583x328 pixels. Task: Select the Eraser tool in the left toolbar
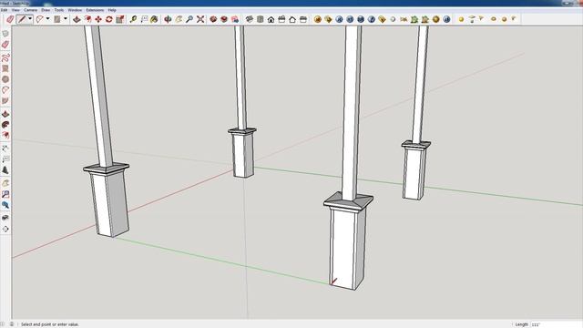pyautogui.click(x=5, y=45)
